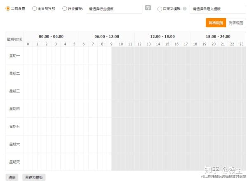Click hour 12 column header
The image size is (249, 181).
coord(139,44)
